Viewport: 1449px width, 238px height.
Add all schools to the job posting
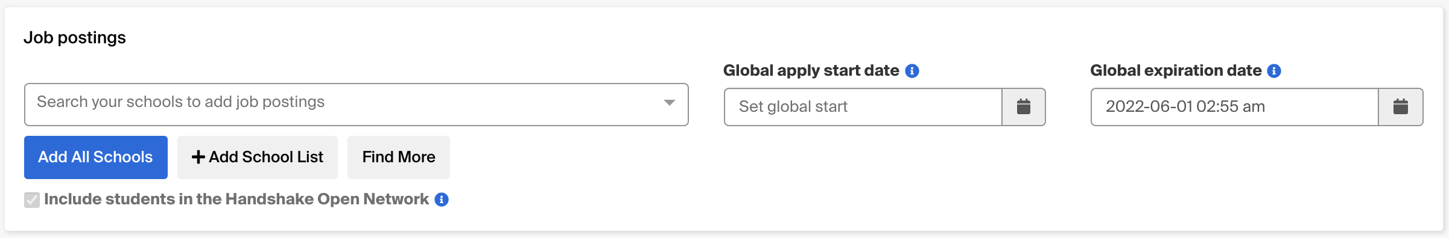(x=96, y=157)
